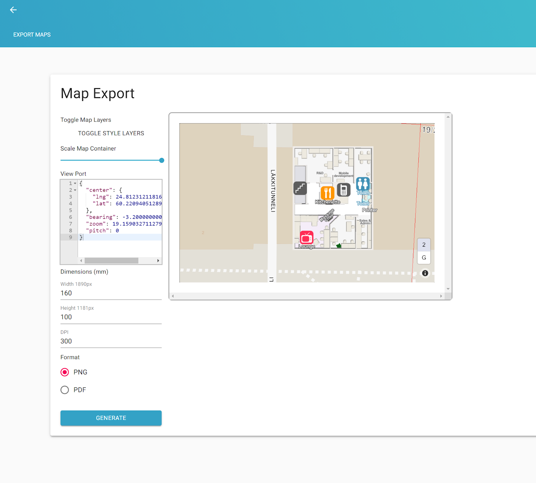Image resolution: width=536 pixels, height=483 pixels.
Task: Open the map attribution info icon
Action: click(x=424, y=273)
